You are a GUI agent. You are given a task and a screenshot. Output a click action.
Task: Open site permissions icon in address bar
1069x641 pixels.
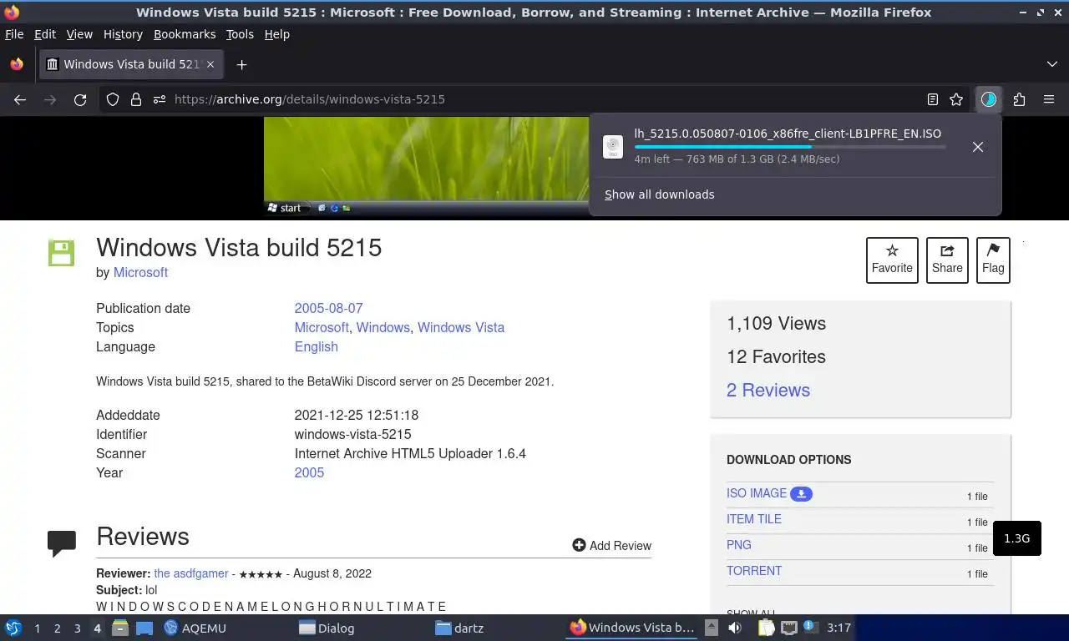[x=160, y=99]
